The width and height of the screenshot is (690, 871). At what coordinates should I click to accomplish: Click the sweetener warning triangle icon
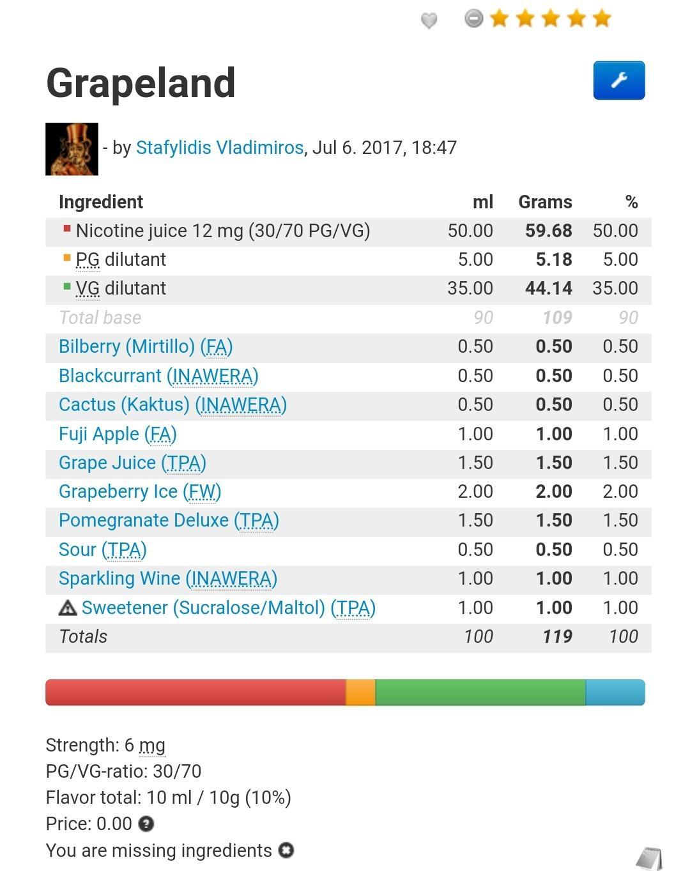[67, 608]
